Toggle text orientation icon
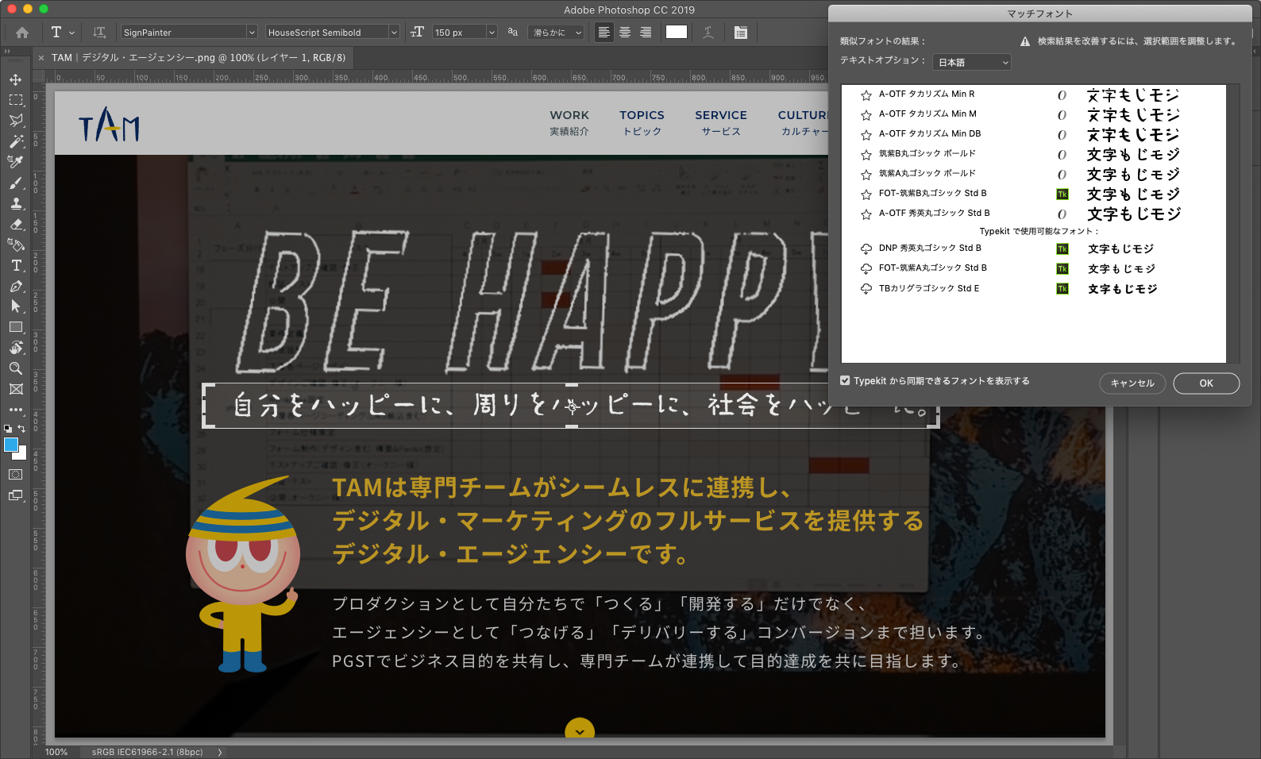This screenshot has height=759, width=1261. point(99,33)
